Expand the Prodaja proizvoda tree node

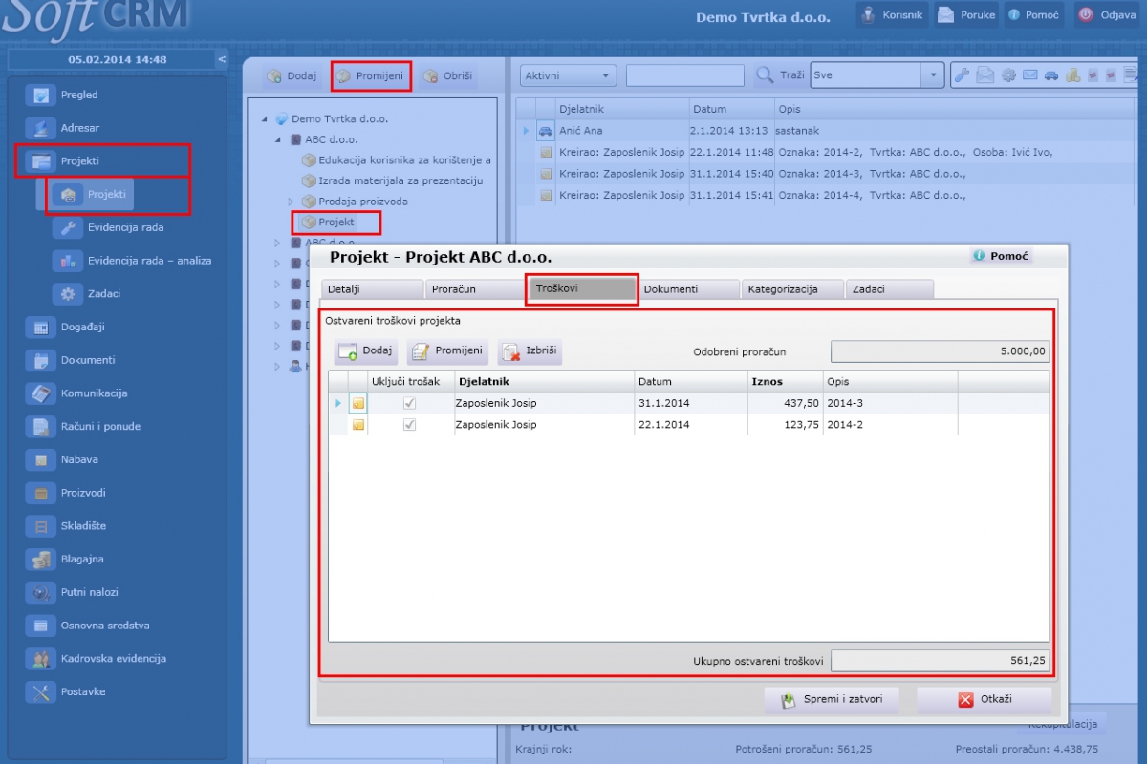click(292, 202)
